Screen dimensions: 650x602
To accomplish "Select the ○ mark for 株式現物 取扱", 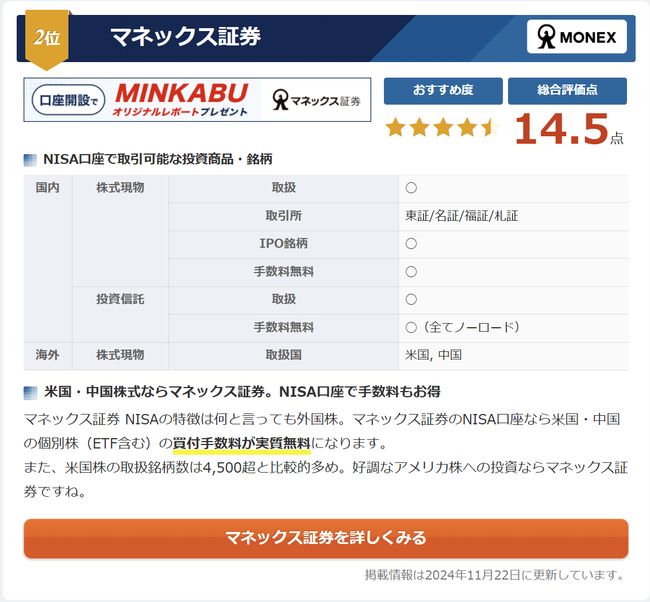I will pyautogui.click(x=410, y=188).
